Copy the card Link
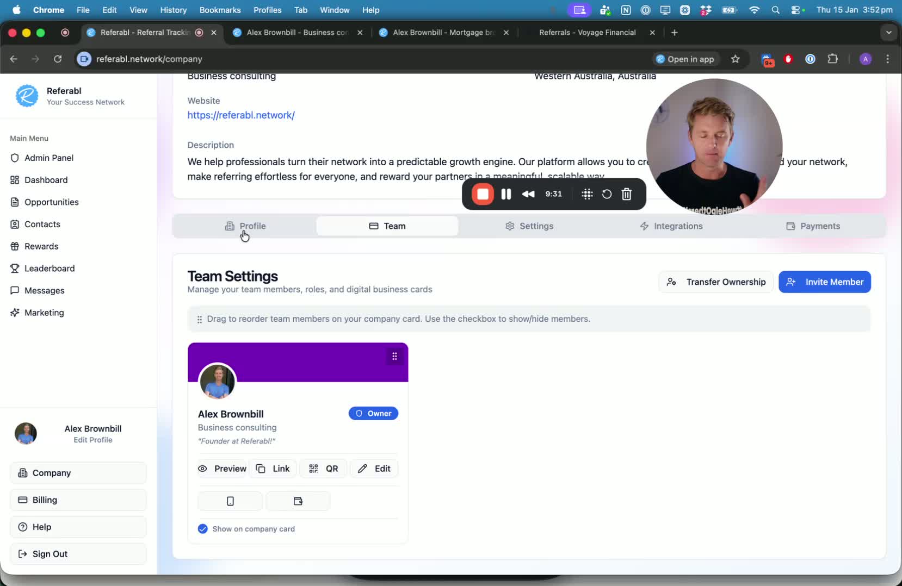 point(273,469)
